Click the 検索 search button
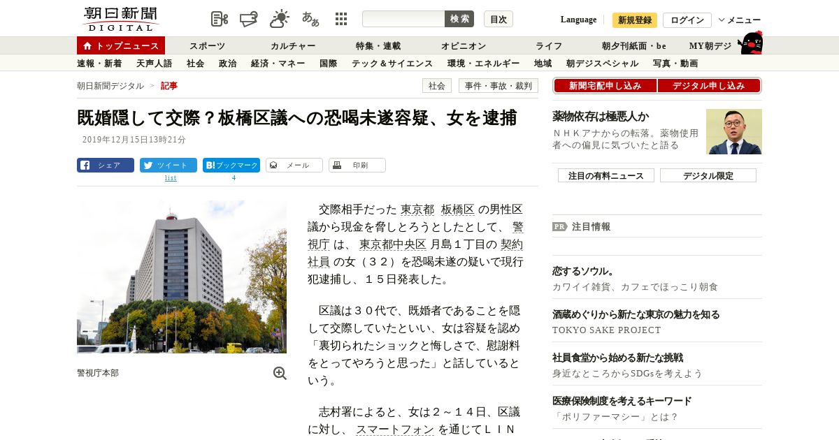839x440 pixels. tap(459, 19)
